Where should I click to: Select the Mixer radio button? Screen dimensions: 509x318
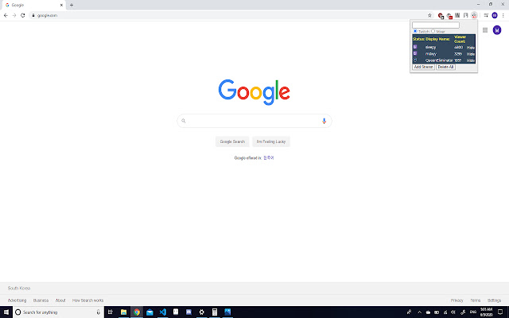click(x=433, y=31)
